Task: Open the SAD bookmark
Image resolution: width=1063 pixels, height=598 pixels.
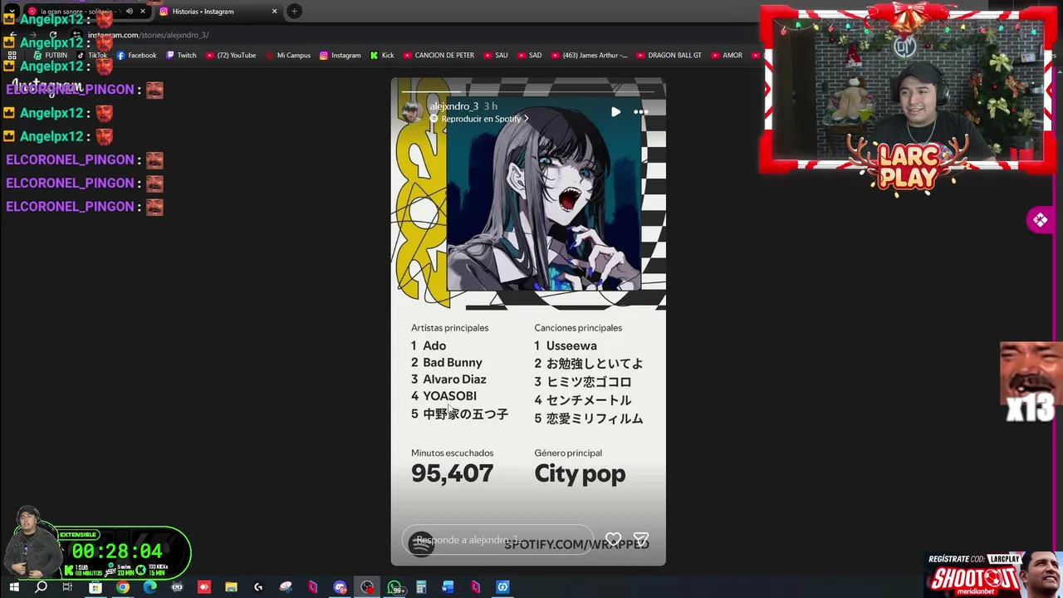Action: (x=529, y=56)
